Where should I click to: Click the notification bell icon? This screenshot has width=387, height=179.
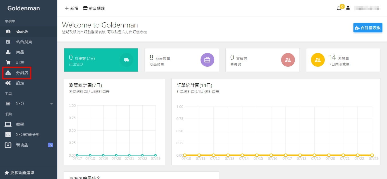click(339, 8)
